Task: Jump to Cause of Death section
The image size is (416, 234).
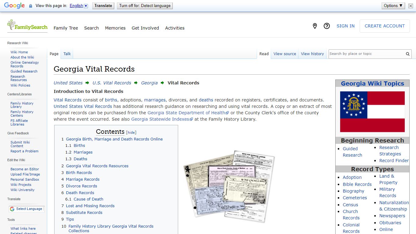Action: pos(88,199)
